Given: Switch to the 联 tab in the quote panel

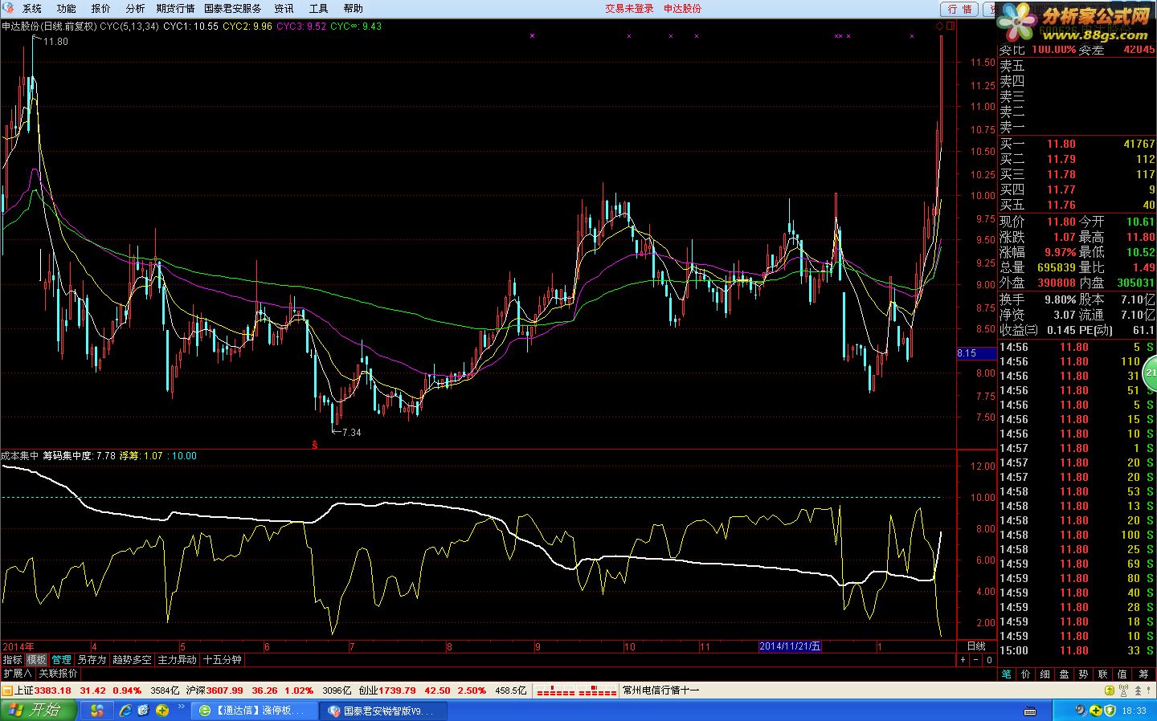Looking at the screenshot, I should 1103,674.
